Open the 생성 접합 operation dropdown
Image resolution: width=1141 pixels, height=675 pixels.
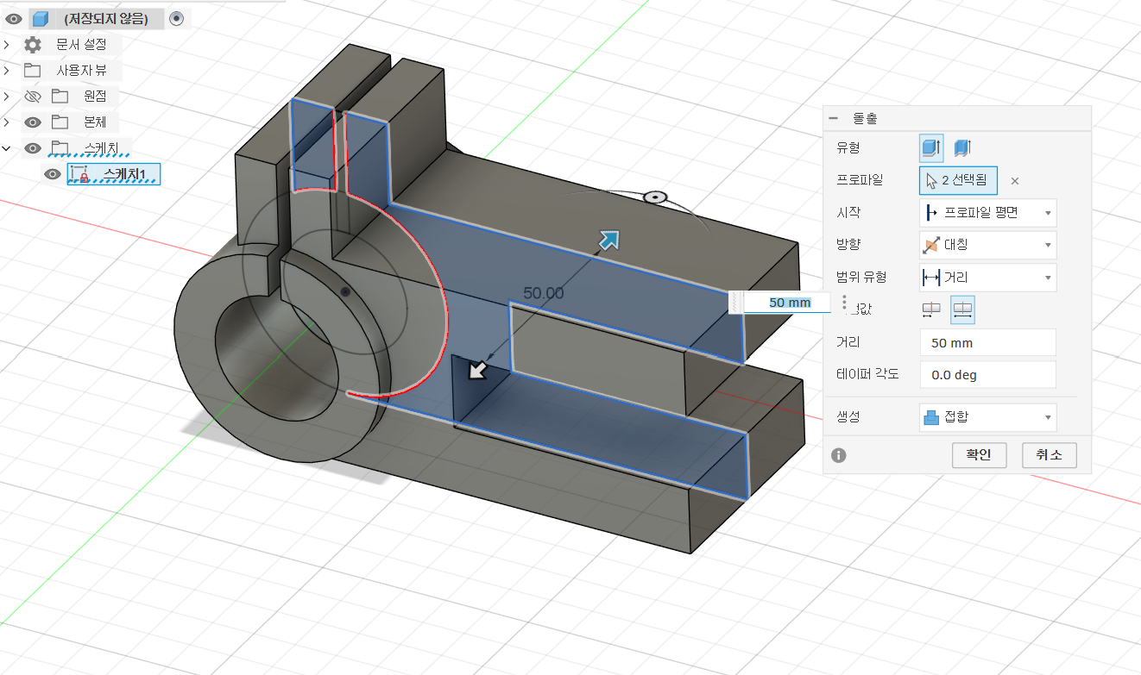[x=988, y=417]
